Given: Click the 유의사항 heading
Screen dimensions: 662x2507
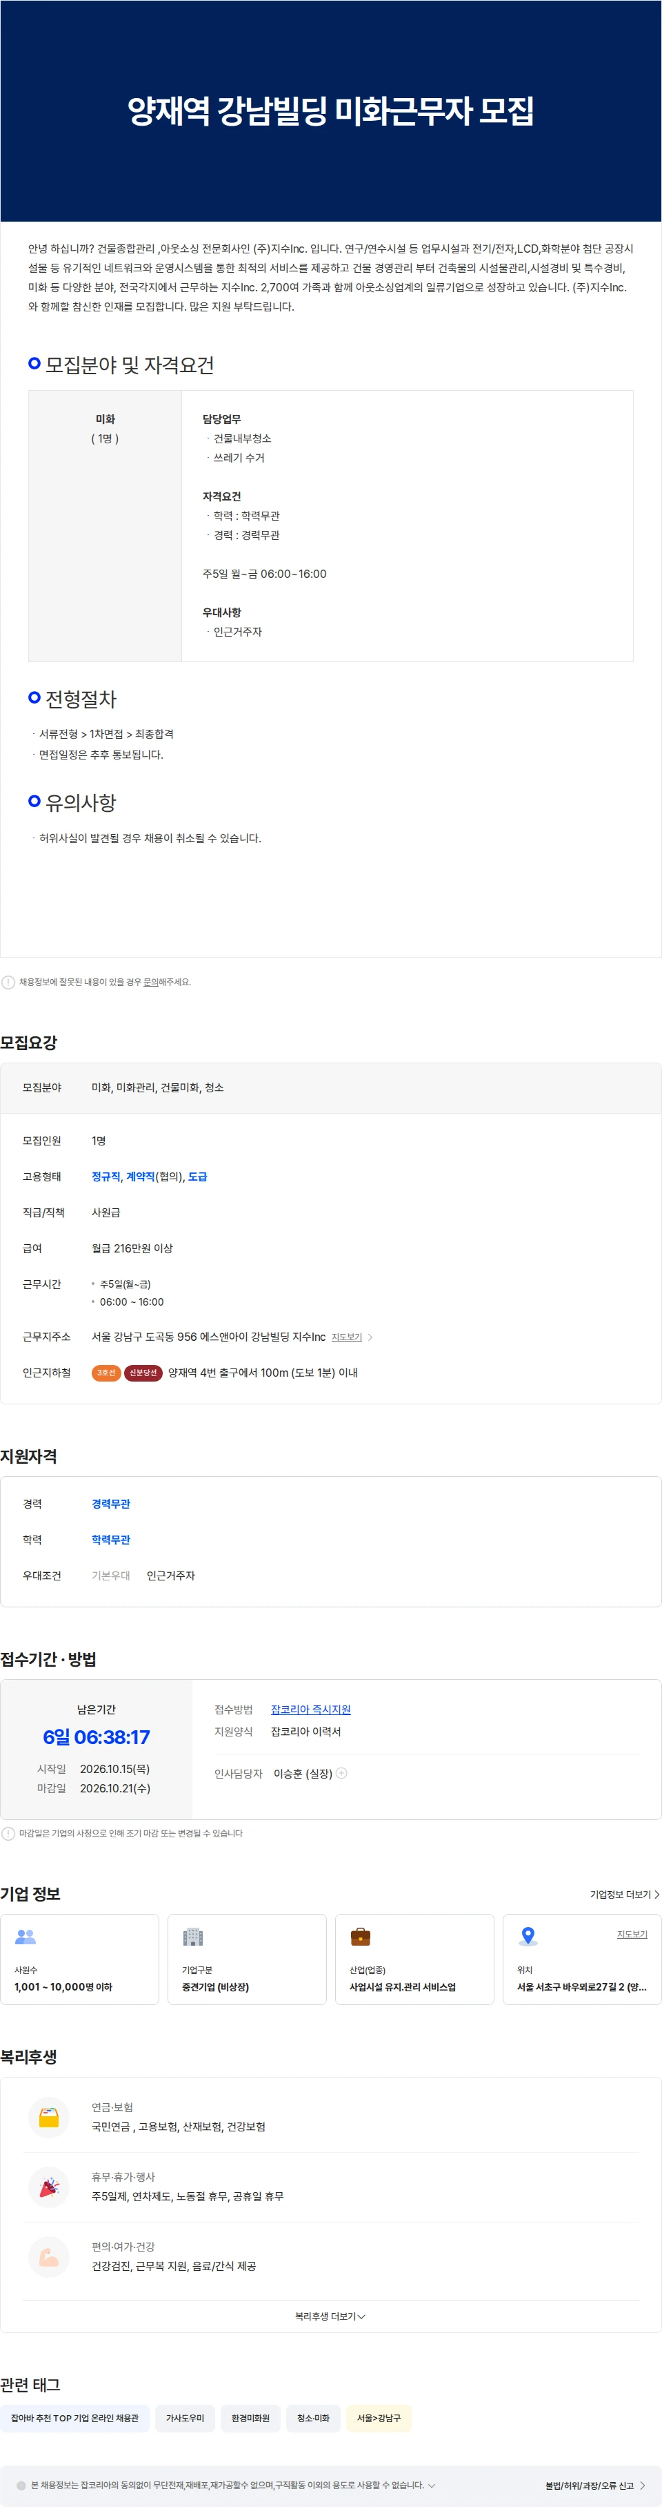Looking at the screenshot, I should [x=81, y=803].
